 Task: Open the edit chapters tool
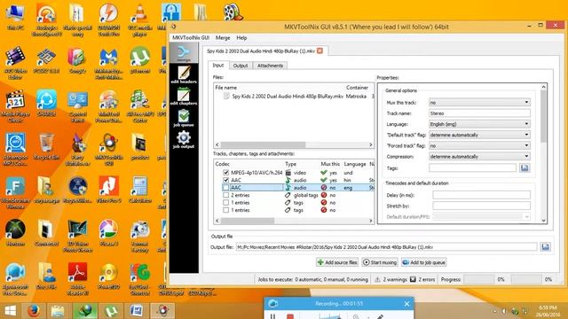click(x=184, y=97)
